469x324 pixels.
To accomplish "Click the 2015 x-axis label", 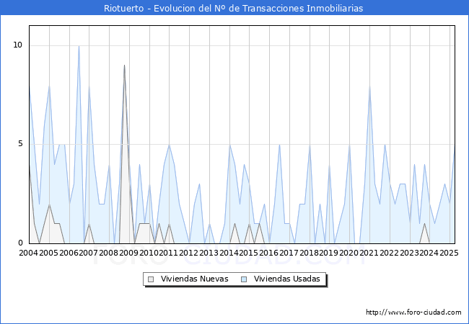I will (248, 253).
